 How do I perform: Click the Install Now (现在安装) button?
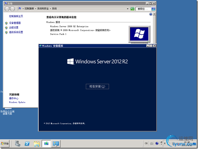click(x=97, y=87)
